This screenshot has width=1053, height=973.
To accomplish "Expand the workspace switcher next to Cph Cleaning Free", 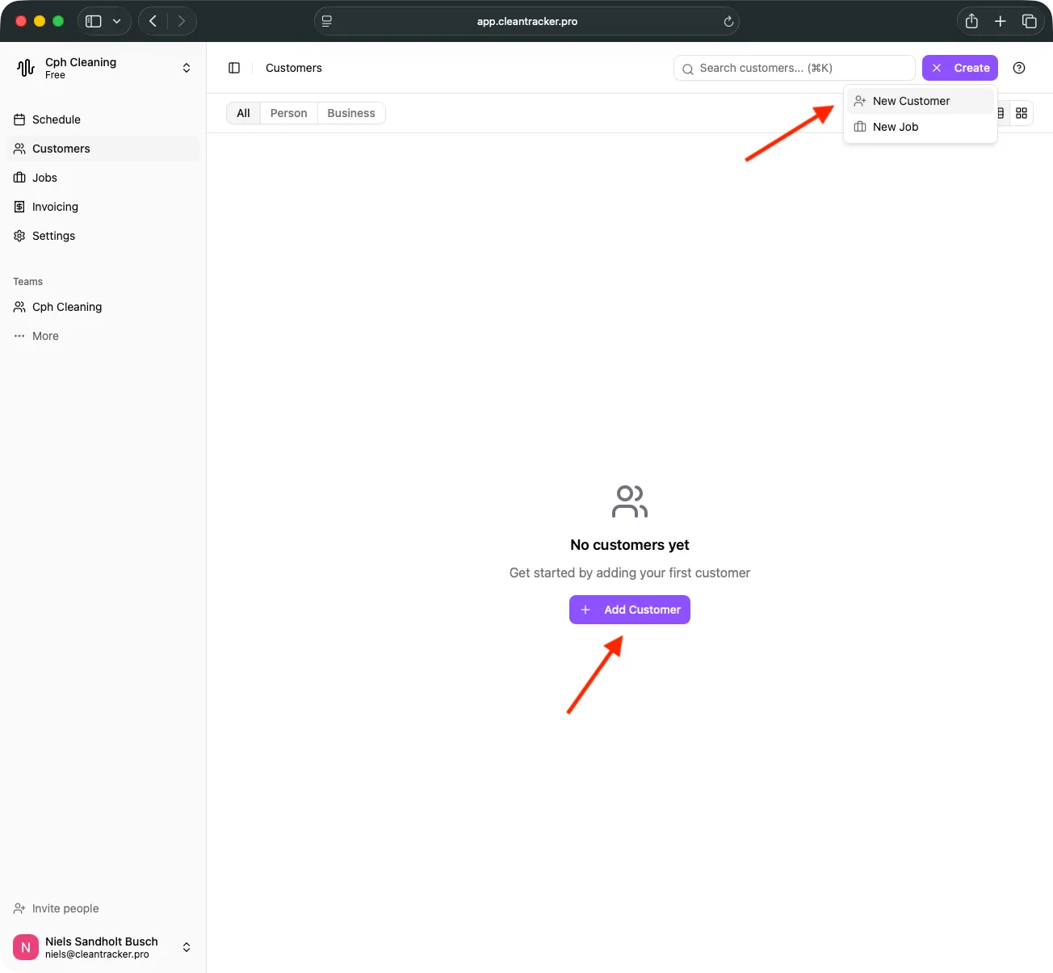I will click(186, 68).
